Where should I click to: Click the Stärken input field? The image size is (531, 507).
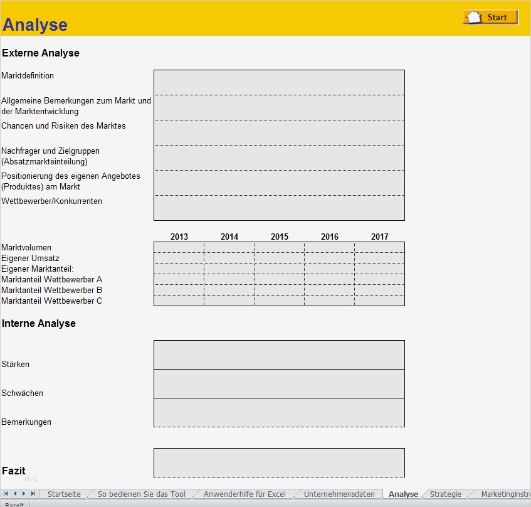click(x=279, y=355)
